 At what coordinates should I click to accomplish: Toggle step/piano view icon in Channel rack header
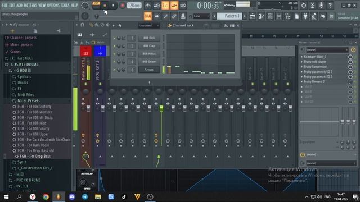click(x=232, y=26)
